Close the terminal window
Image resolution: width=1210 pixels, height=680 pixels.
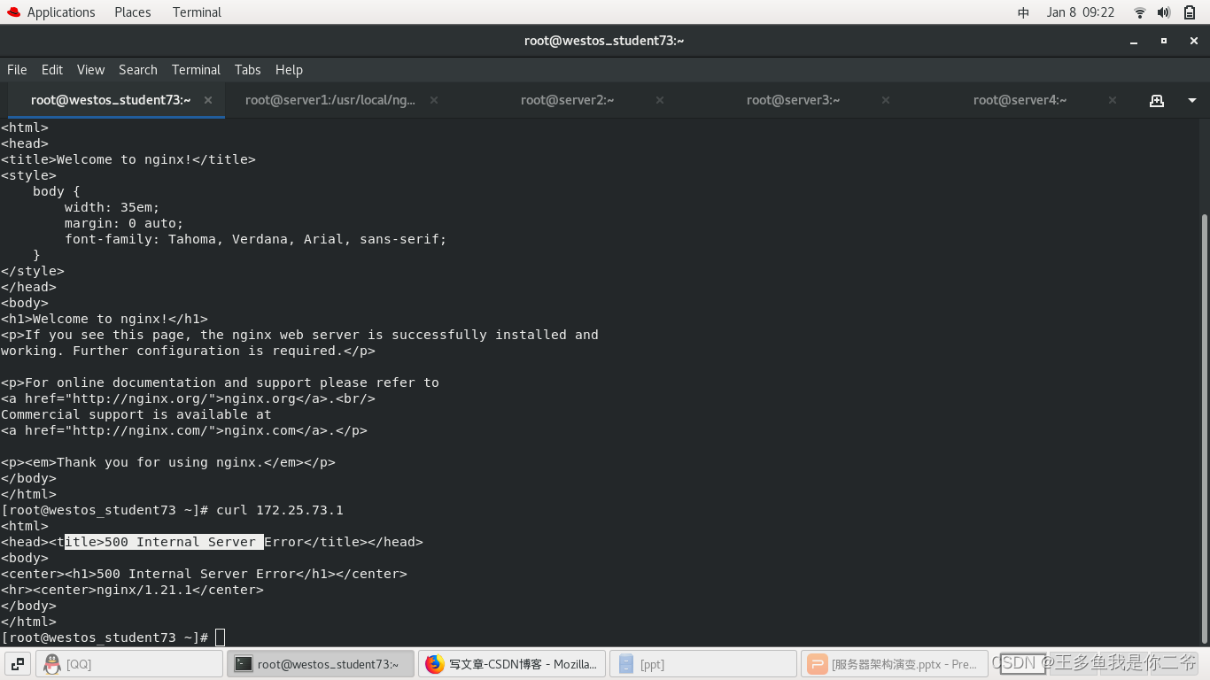point(1193,41)
